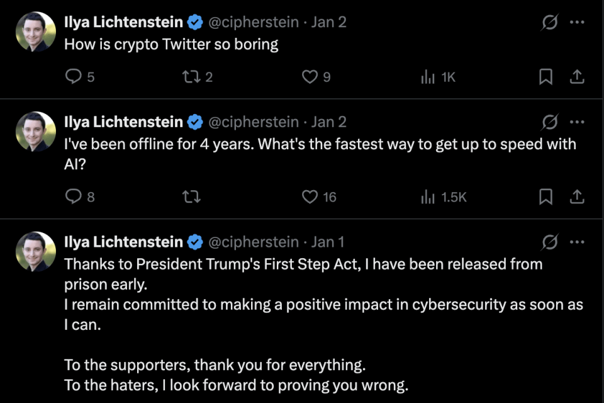
Task: Bookmark the "crypto Twitter so boring" tweet
Action: [546, 77]
